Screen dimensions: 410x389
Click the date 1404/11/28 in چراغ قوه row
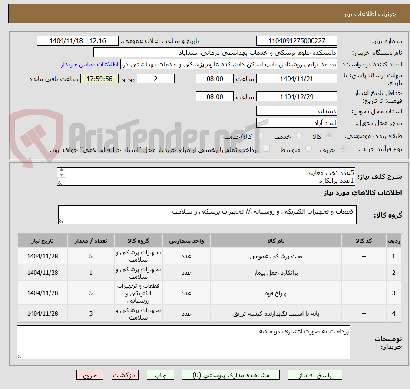(x=43, y=293)
